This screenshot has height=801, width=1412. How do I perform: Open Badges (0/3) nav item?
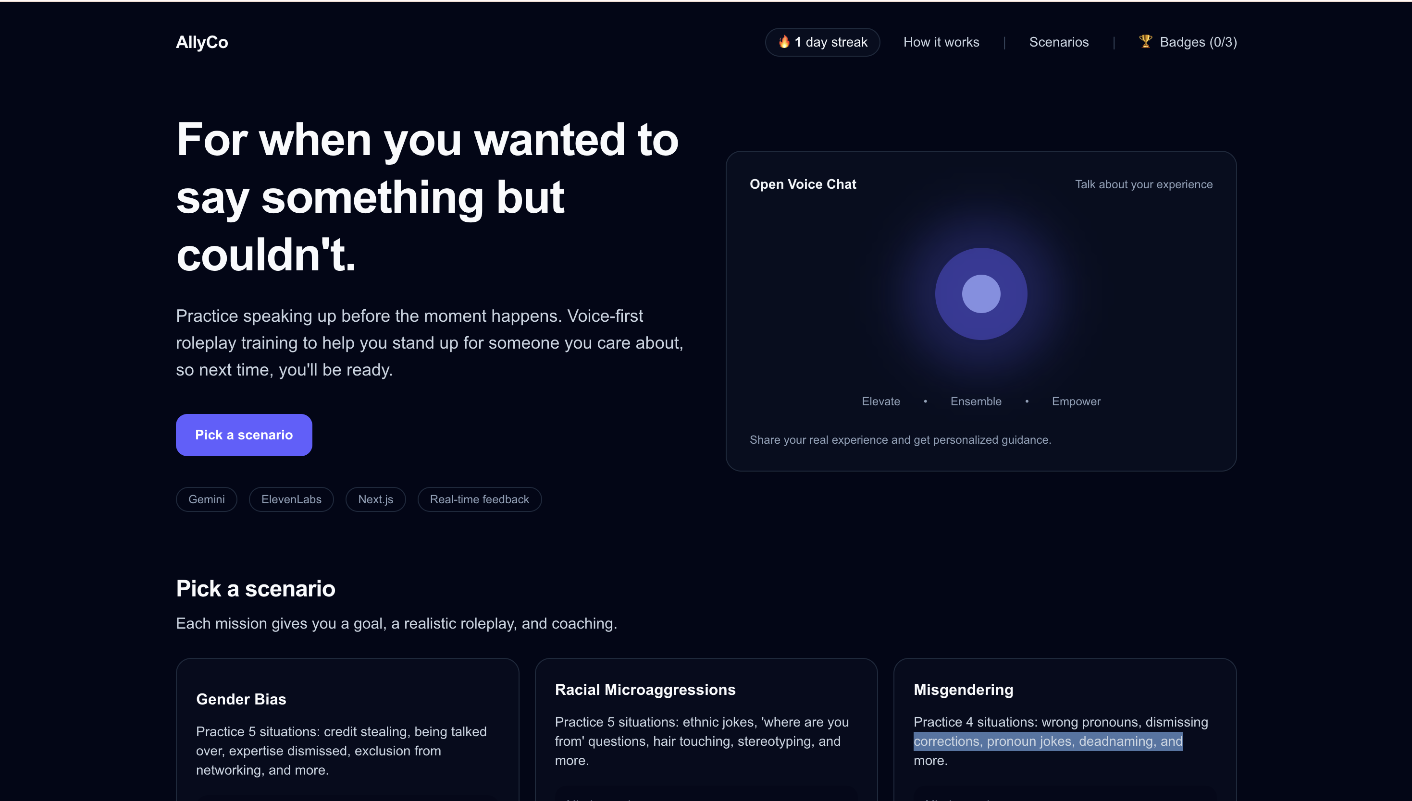pyautogui.click(x=1197, y=42)
